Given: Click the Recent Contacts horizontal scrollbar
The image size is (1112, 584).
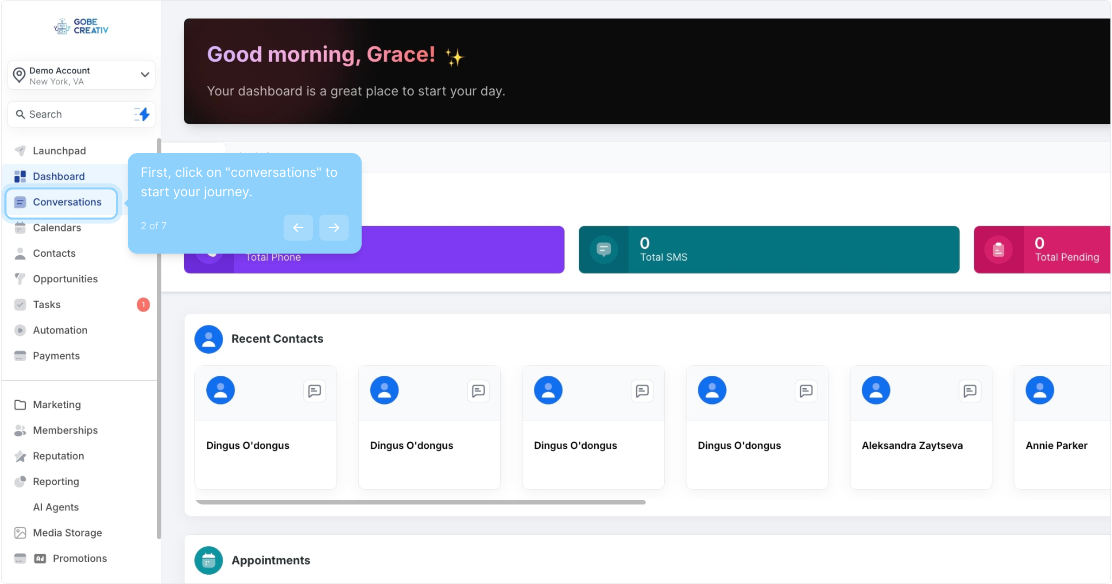Looking at the screenshot, I should point(420,502).
